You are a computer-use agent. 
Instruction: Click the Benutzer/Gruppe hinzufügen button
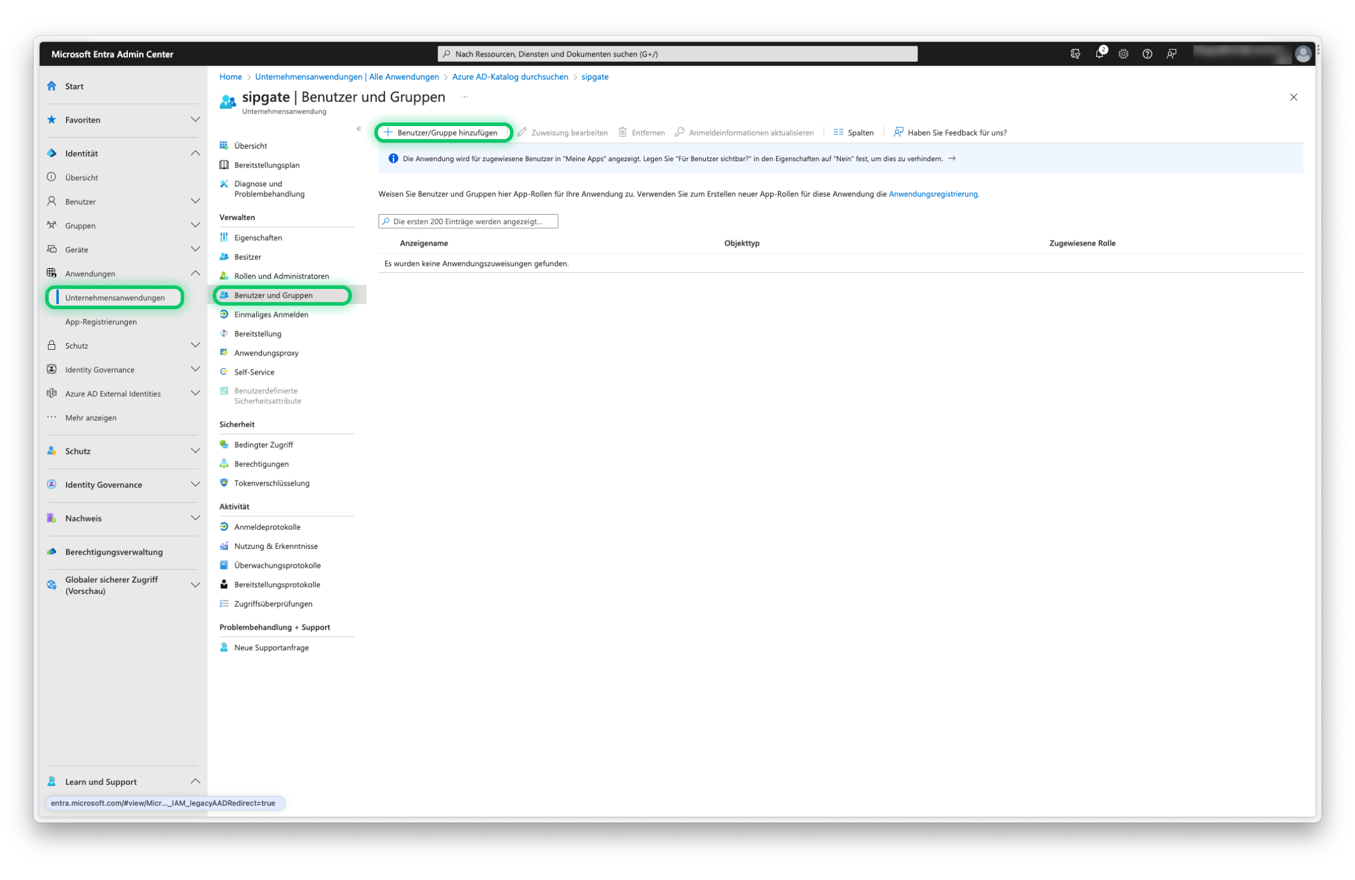443,132
